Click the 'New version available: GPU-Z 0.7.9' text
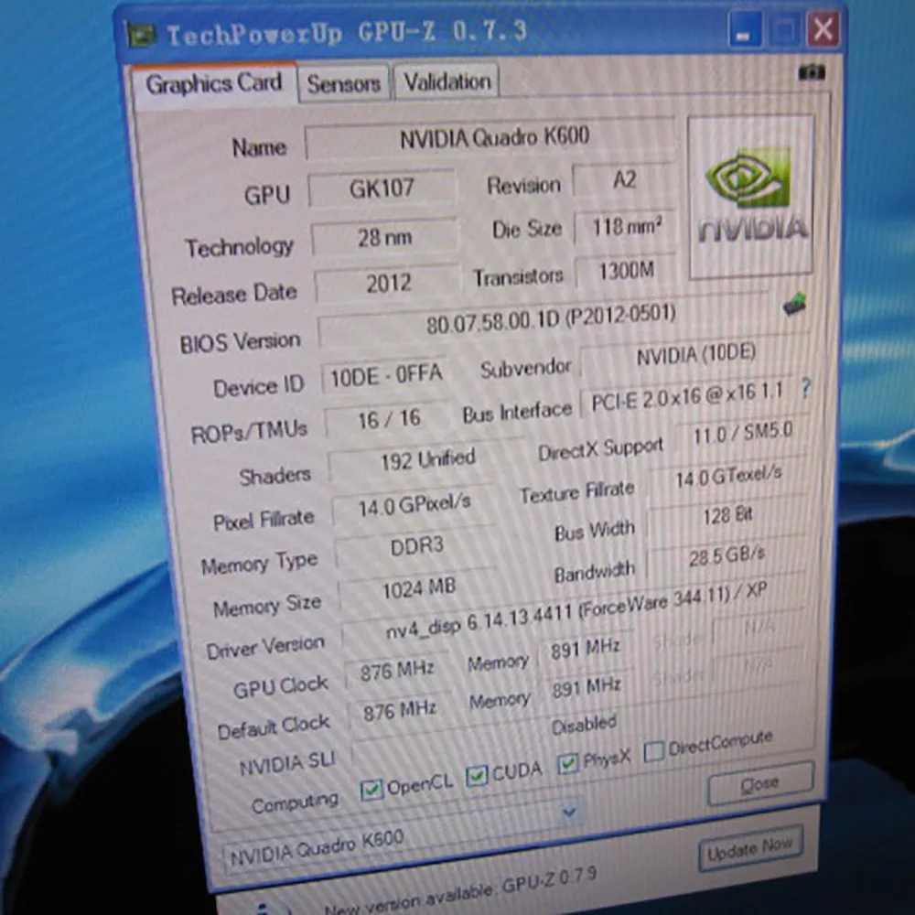This screenshot has height=915, width=915. coord(460,891)
